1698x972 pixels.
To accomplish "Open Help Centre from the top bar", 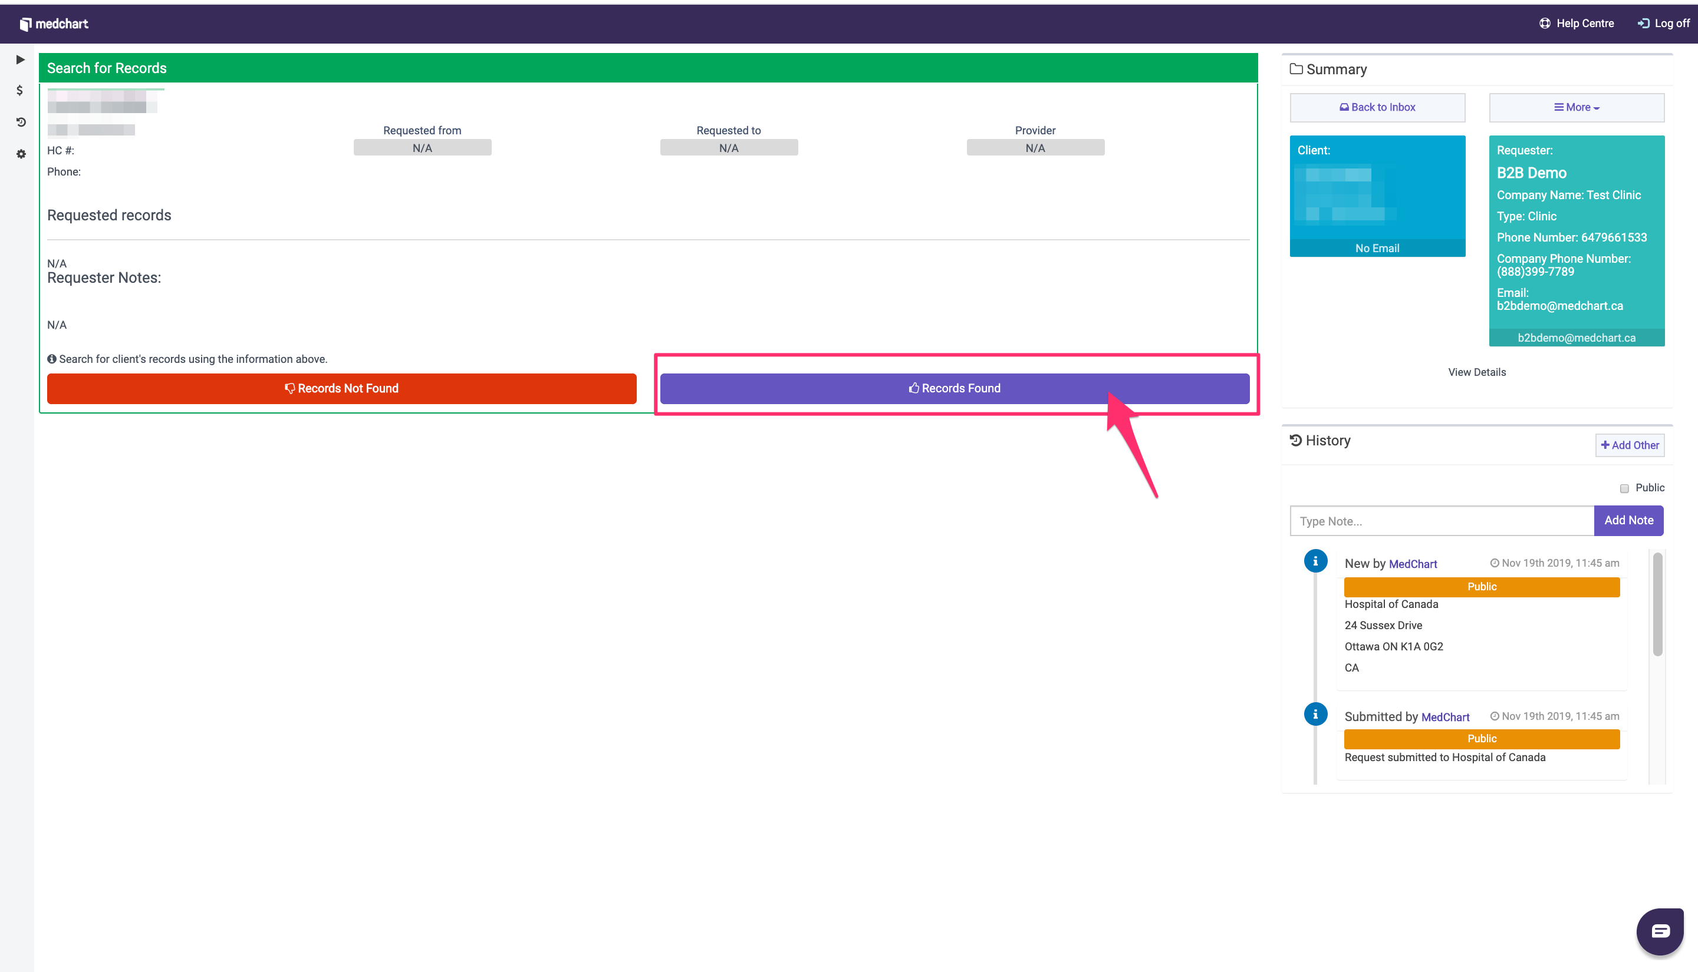I will tap(1577, 23).
